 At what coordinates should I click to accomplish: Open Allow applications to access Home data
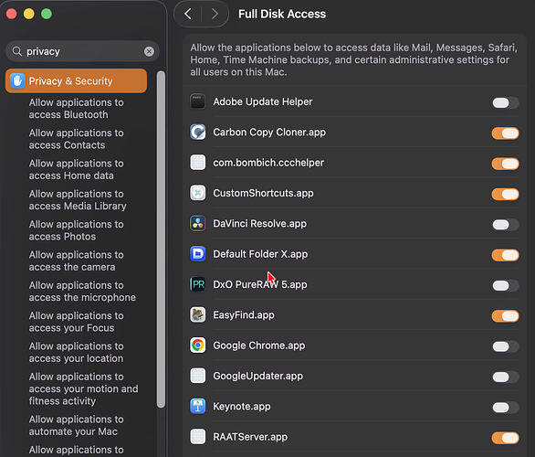tap(76, 169)
